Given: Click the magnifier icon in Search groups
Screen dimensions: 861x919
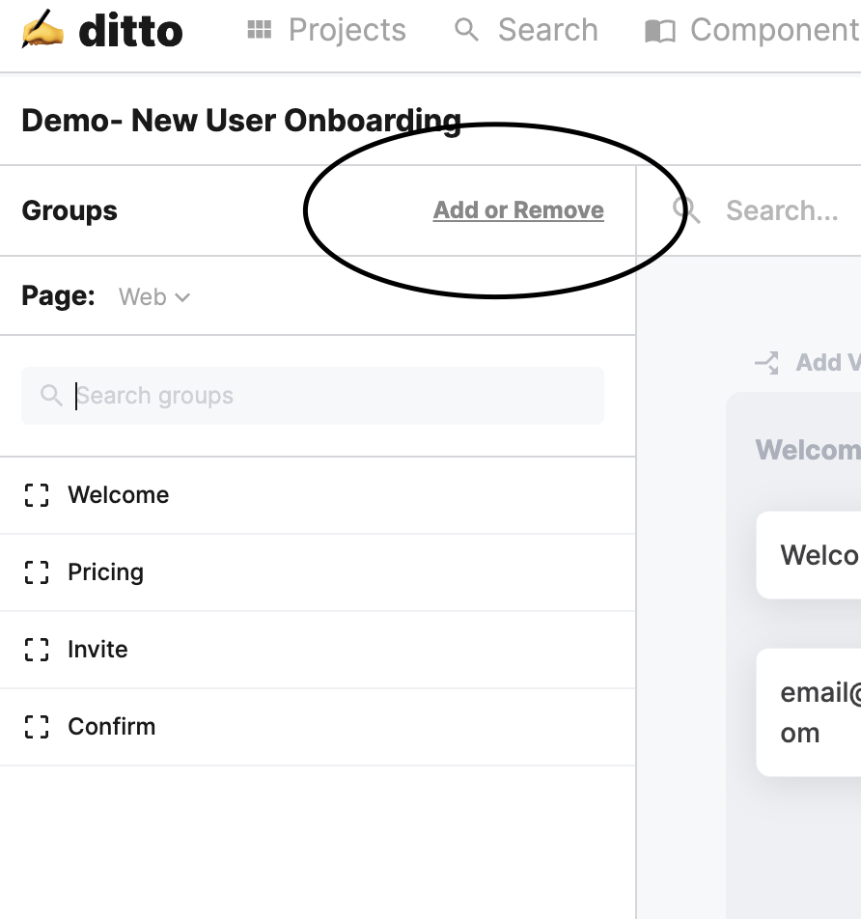Looking at the screenshot, I should tap(51, 396).
